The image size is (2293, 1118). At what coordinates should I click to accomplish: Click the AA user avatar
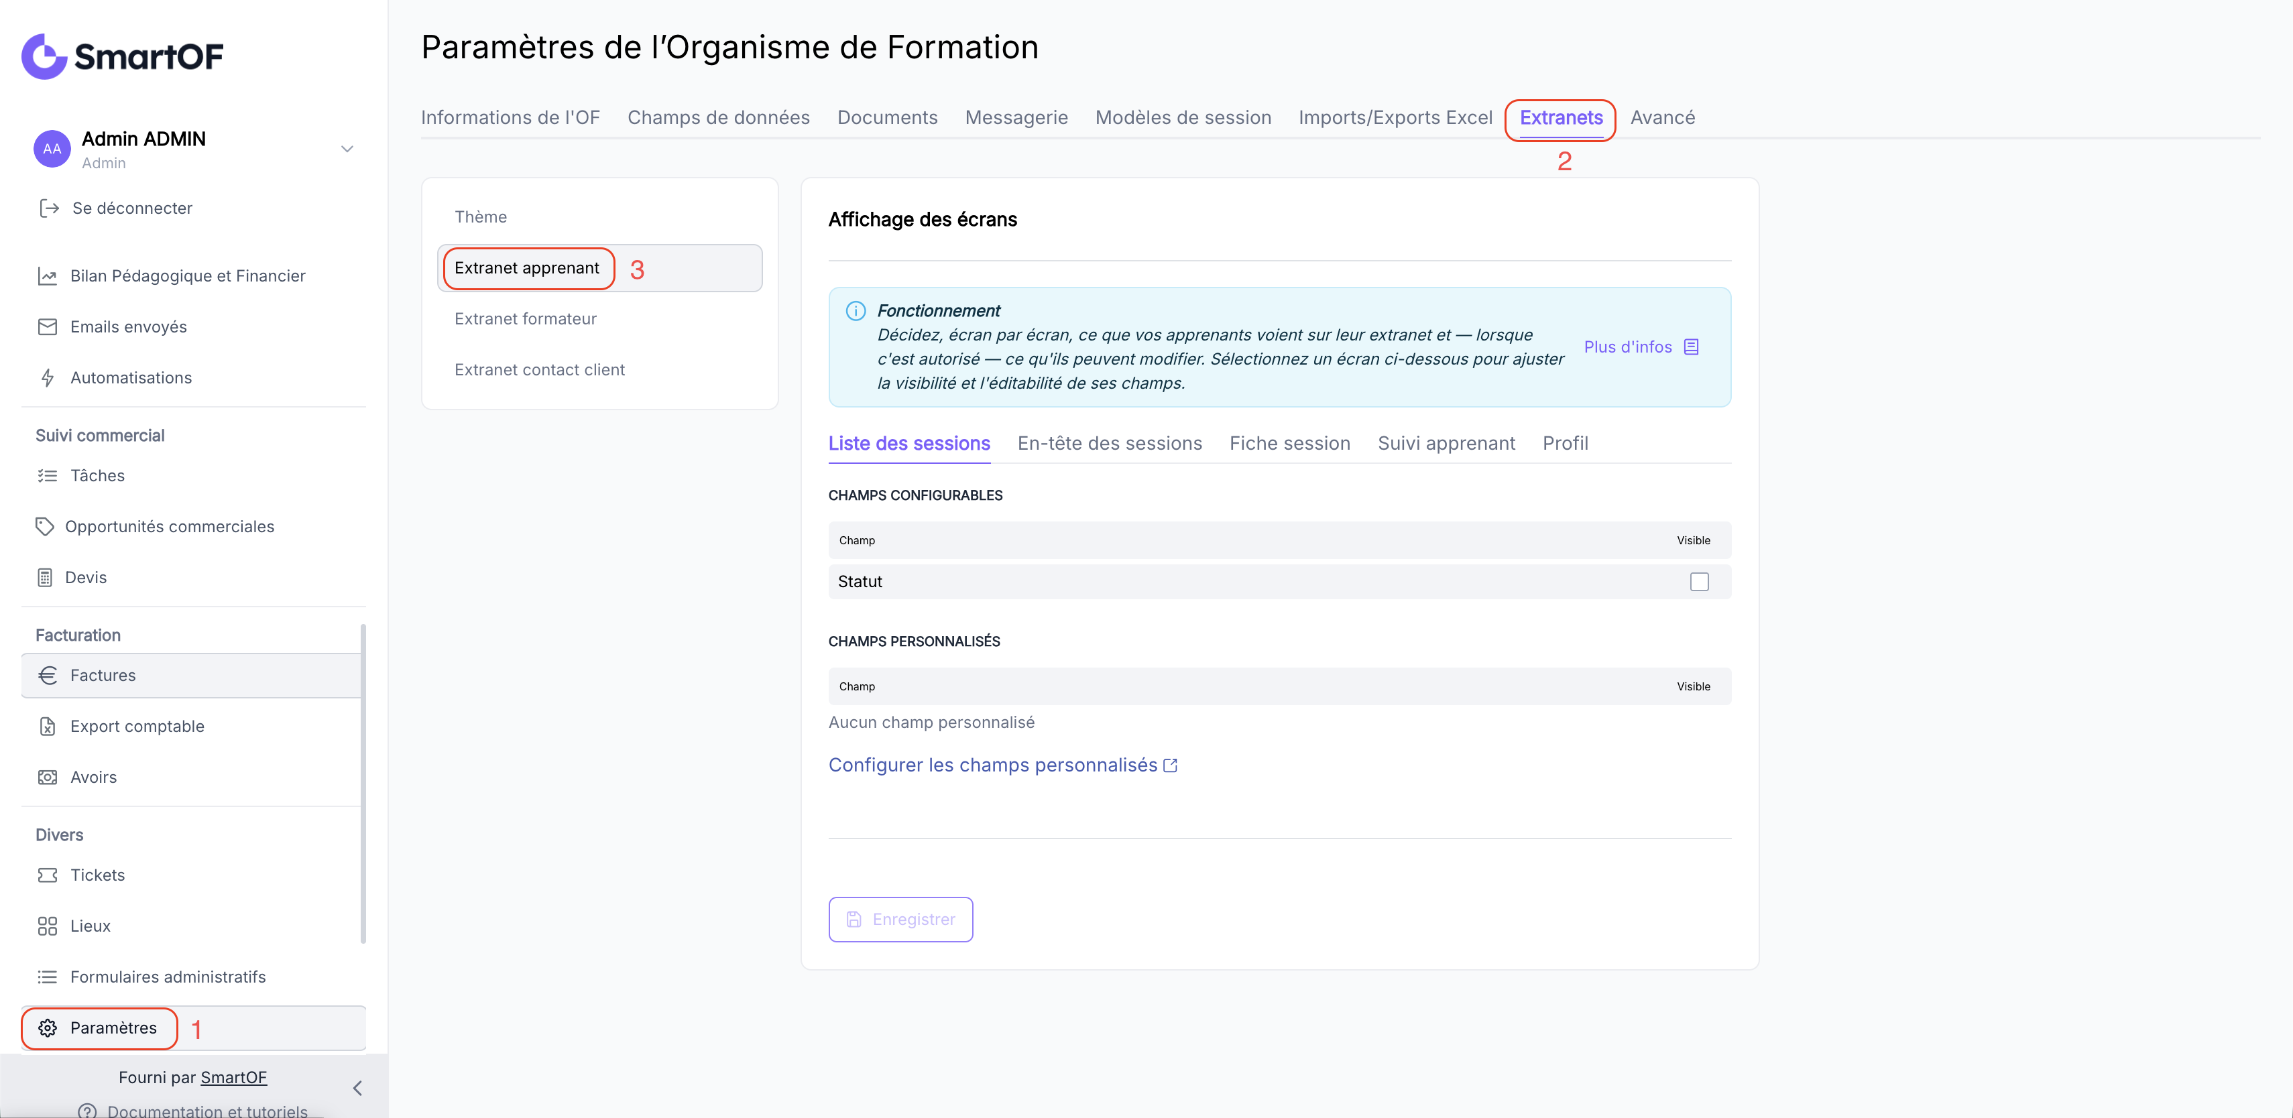[x=52, y=149]
